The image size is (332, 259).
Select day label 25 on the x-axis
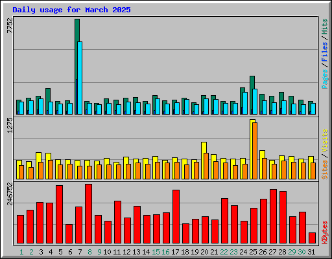pos(253,252)
